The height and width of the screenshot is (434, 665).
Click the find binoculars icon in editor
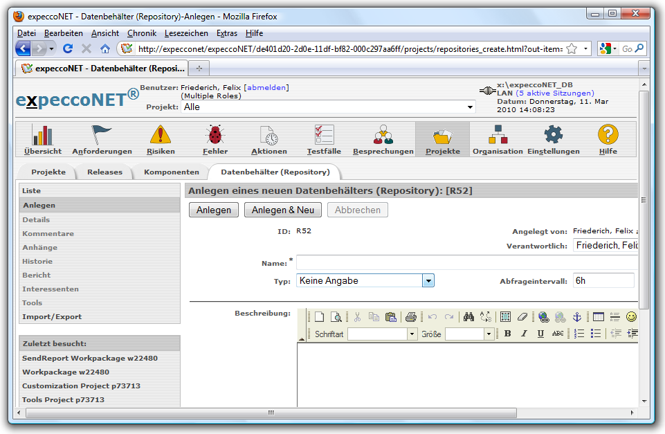(468, 317)
